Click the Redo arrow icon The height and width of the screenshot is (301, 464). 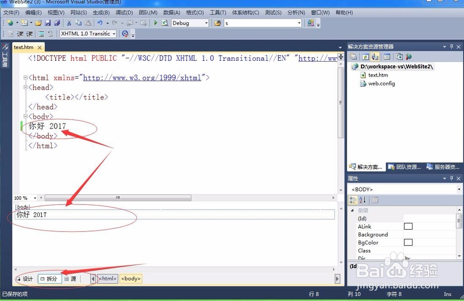(x=115, y=23)
